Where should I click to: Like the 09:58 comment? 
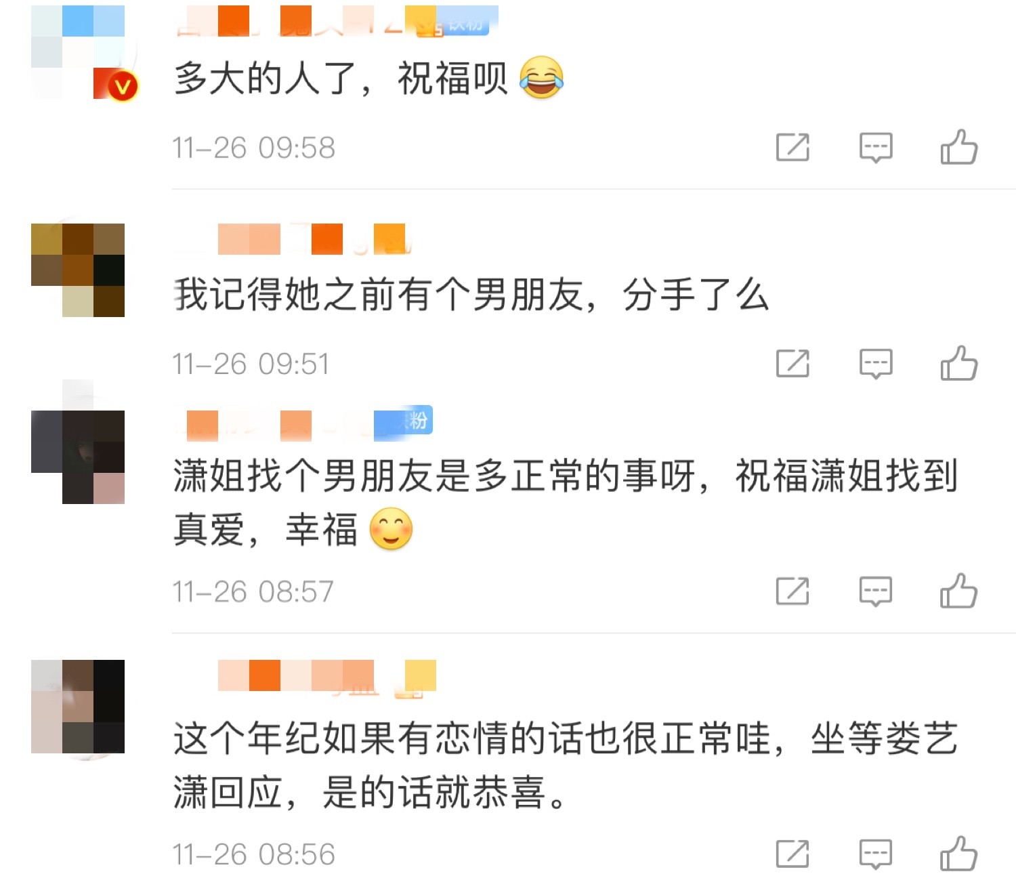958,147
